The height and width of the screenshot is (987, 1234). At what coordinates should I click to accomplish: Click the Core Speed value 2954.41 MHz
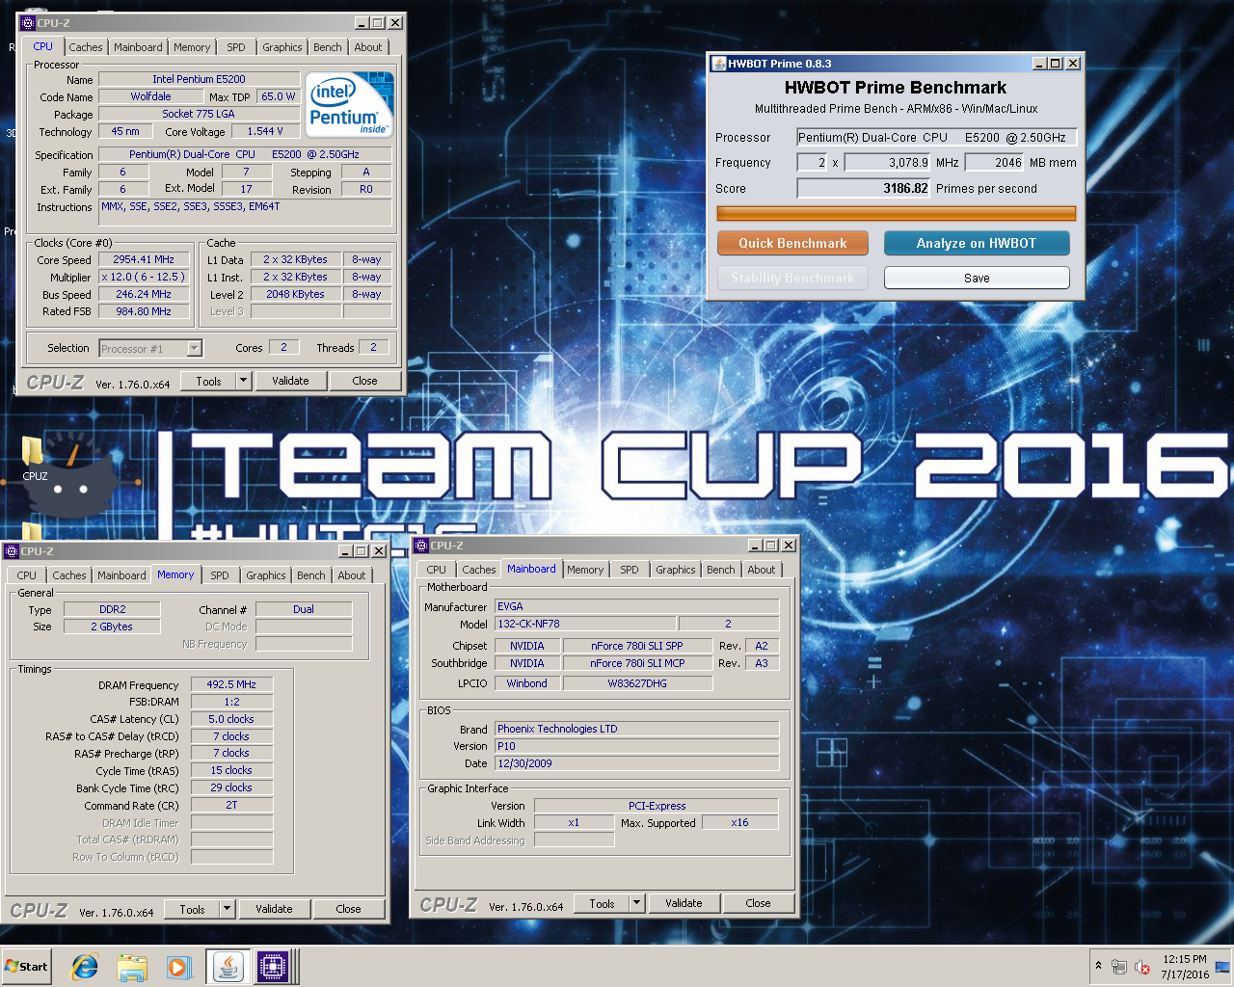pyautogui.click(x=145, y=259)
